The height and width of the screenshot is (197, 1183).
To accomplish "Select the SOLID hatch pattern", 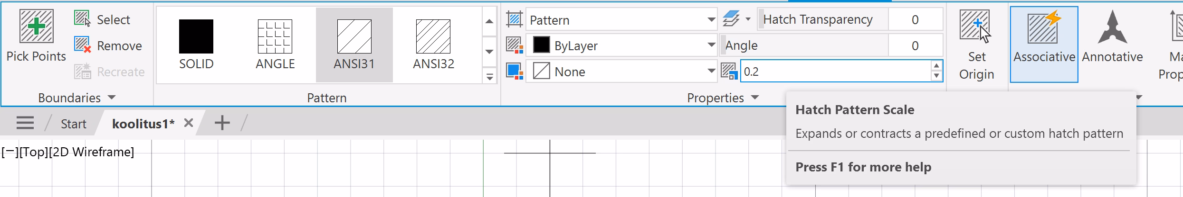I will 196,37.
